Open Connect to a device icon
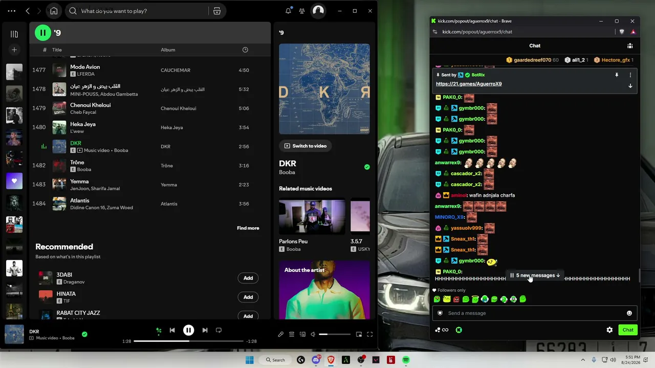The width and height of the screenshot is (655, 368). [302, 334]
